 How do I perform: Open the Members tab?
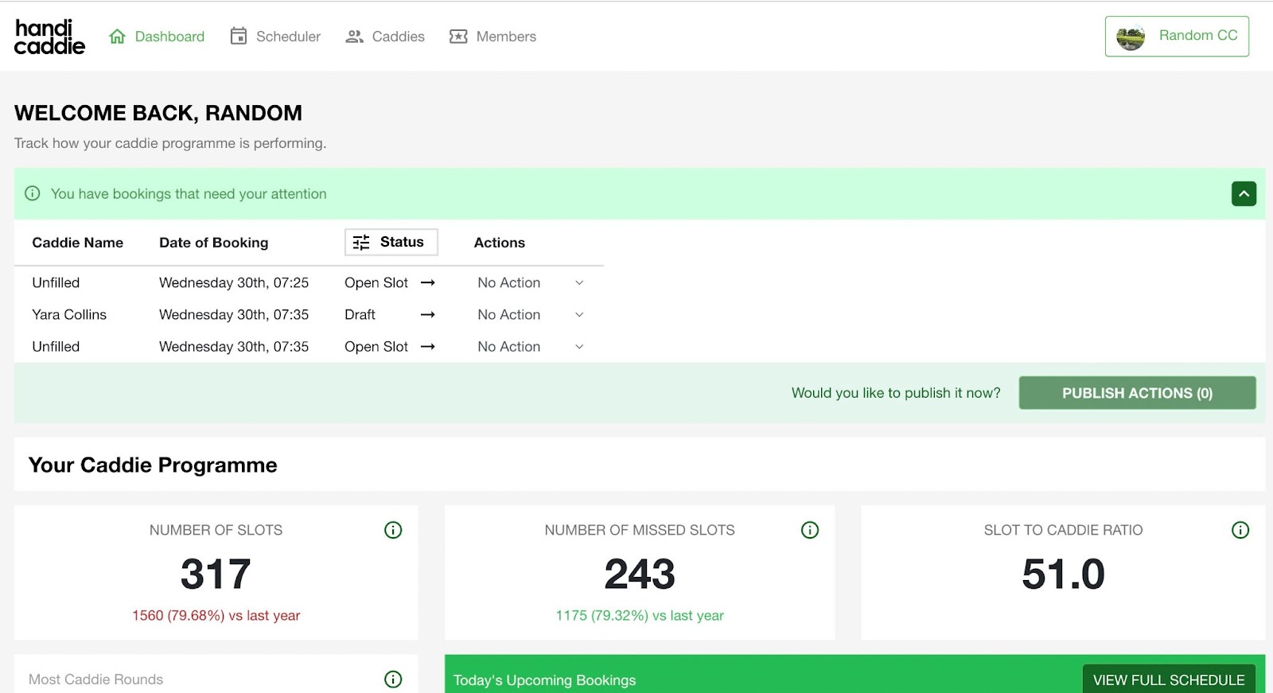coord(505,37)
